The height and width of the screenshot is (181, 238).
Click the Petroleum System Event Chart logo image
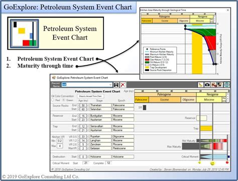tap(25, 34)
